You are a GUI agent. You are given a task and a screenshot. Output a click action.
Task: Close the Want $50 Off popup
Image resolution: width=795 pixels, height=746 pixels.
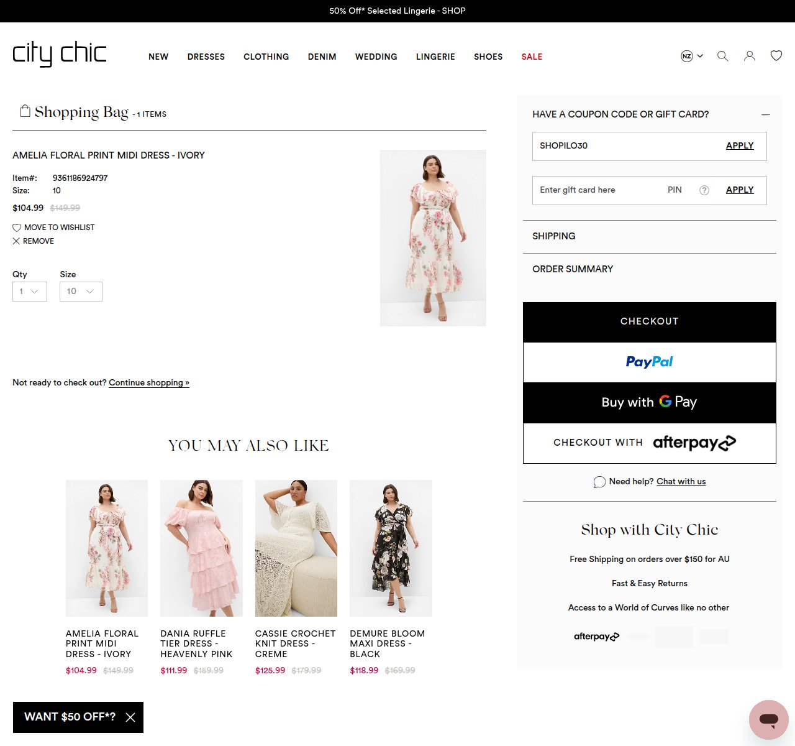tap(130, 717)
